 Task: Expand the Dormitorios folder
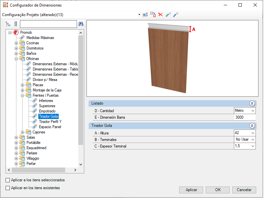point(16,49)
